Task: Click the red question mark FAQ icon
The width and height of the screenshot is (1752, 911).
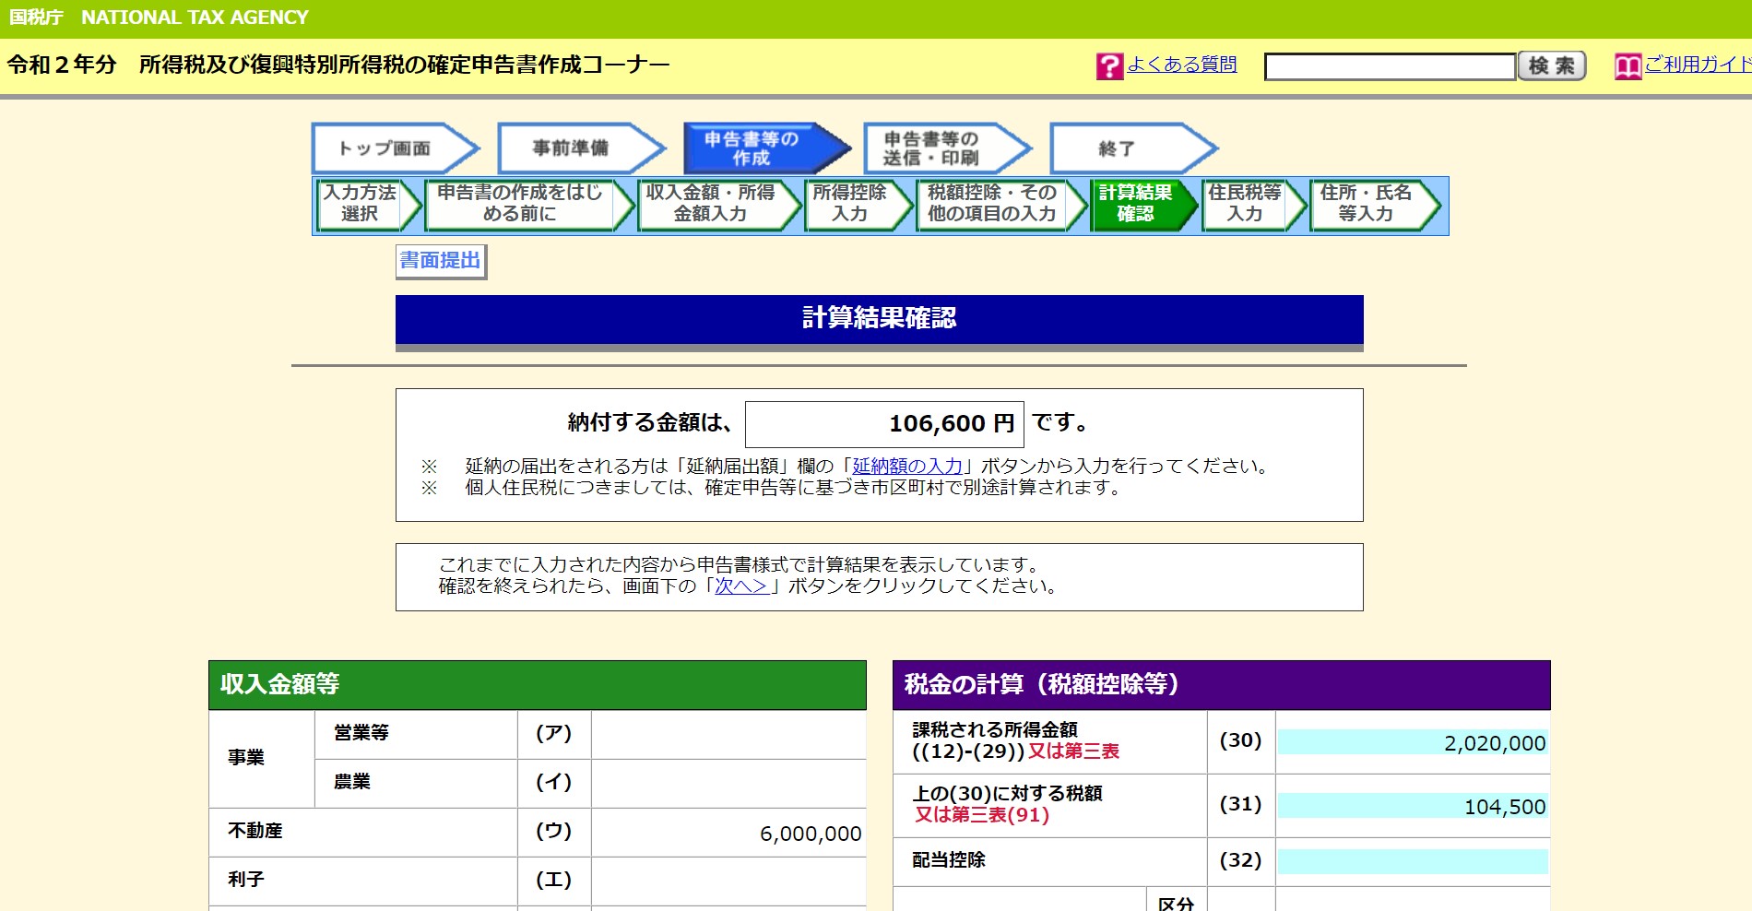Action: coord(1109,66)
